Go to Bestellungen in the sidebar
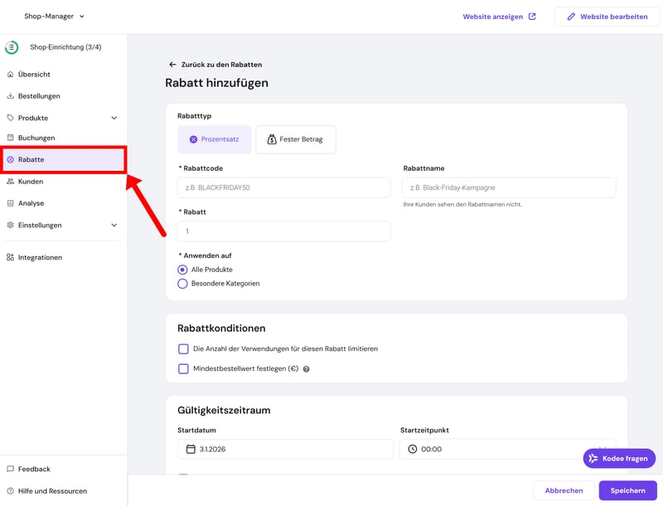Image resolution: width=663 pixels, height=506 pixels. click(39, 96)
